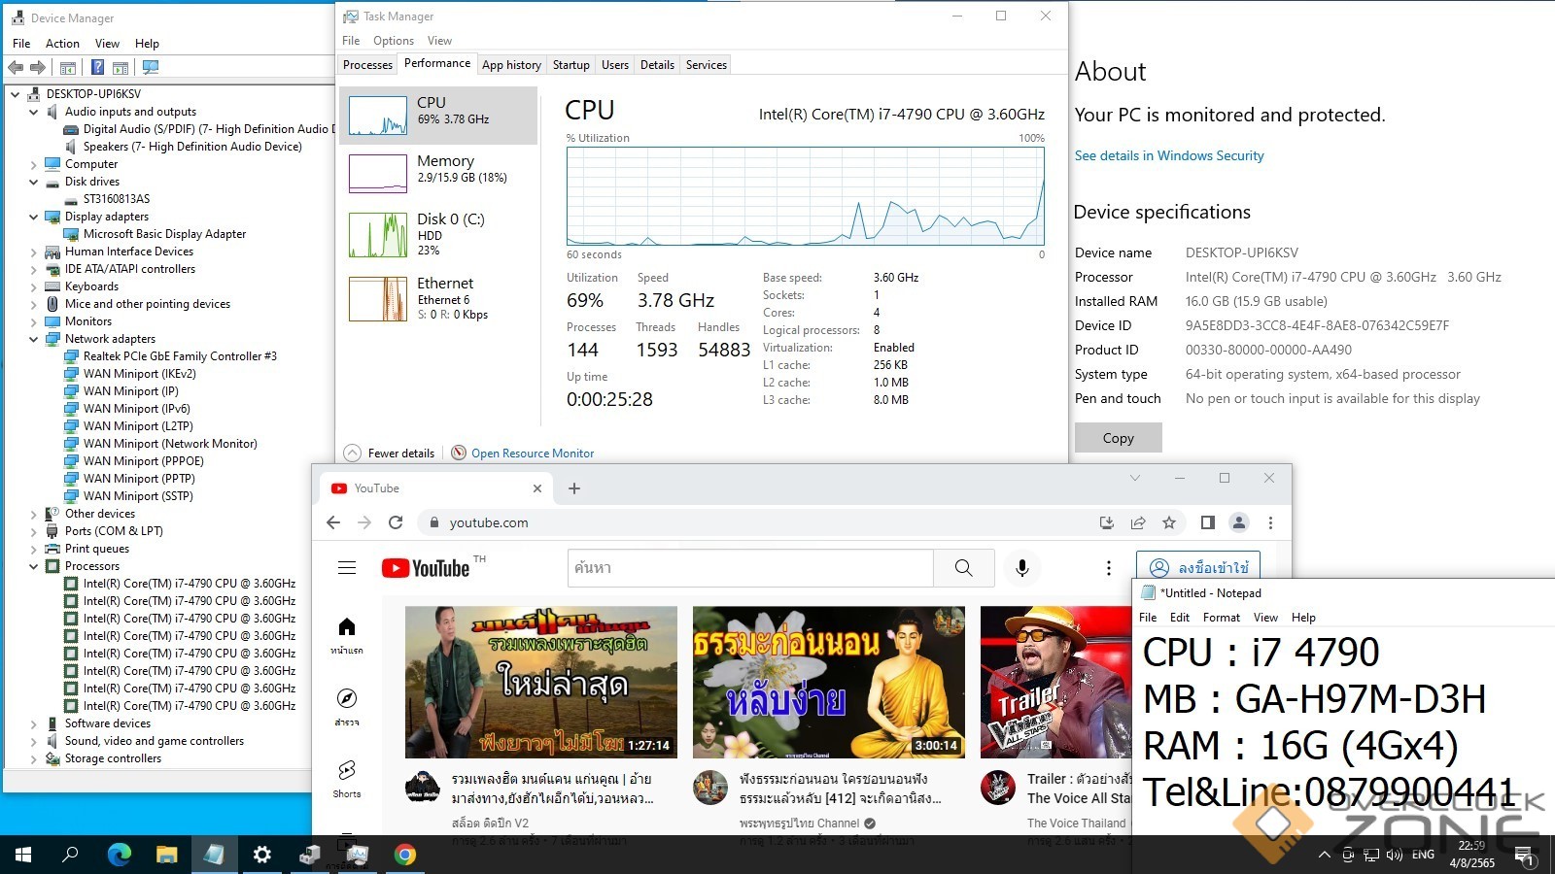
Task: Bookmark this page with the star icon
Action: [x=1169, y=522]
